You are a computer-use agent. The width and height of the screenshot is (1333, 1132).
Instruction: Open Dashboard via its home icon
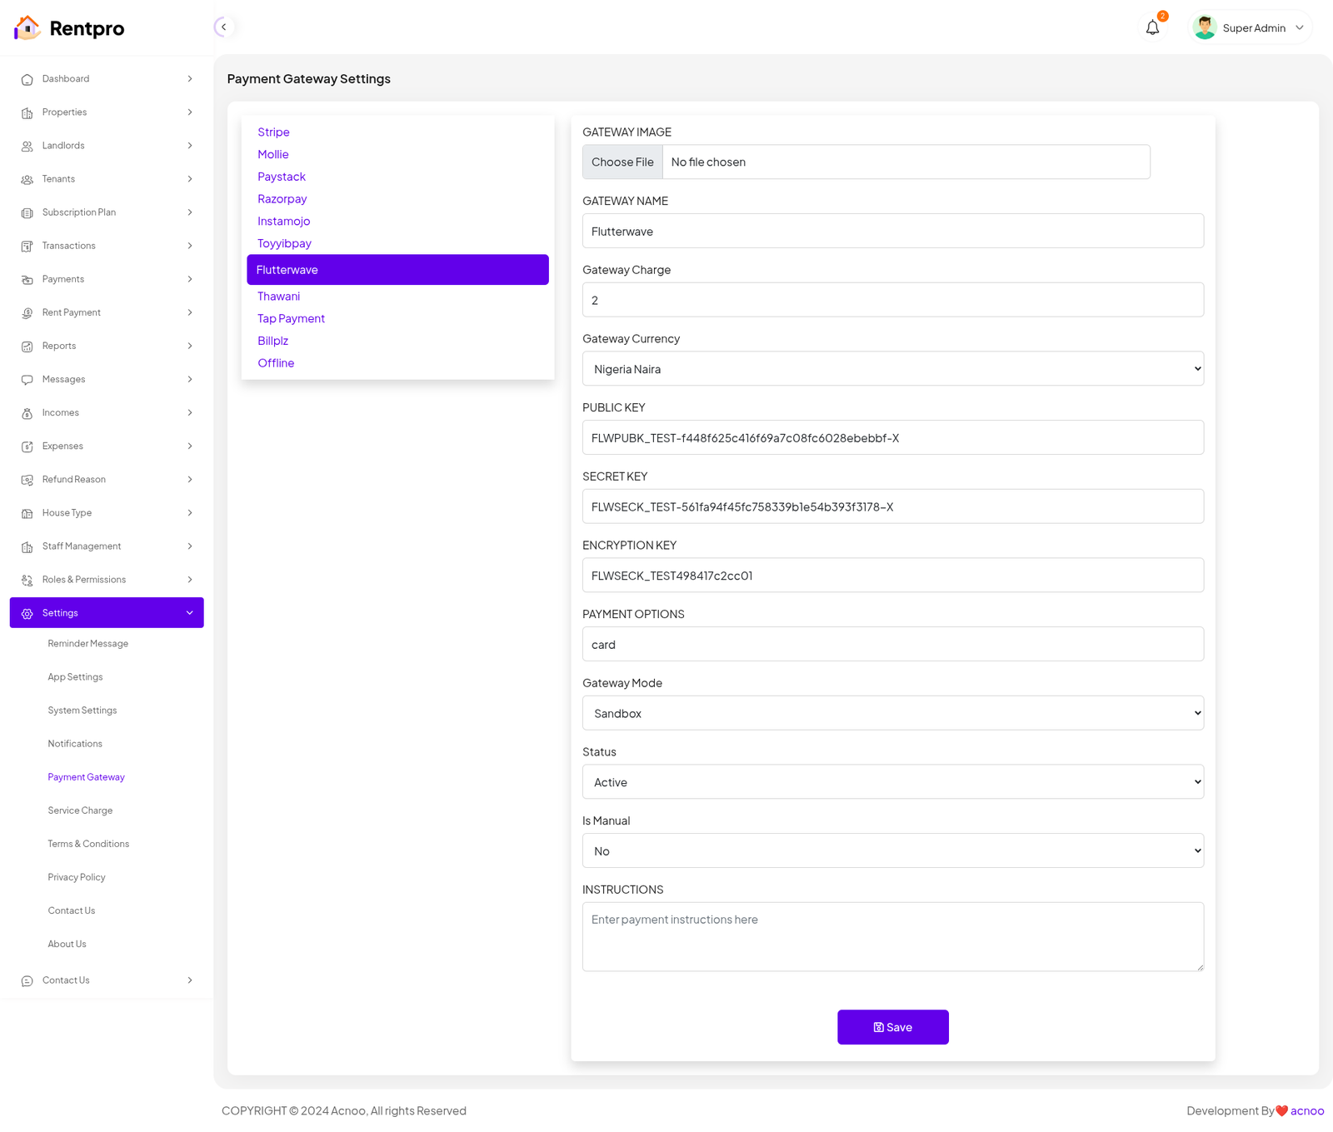click(x=27, y=80)
